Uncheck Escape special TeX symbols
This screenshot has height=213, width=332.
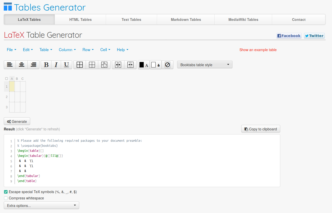pyautogui.click(x=6, y=192)
